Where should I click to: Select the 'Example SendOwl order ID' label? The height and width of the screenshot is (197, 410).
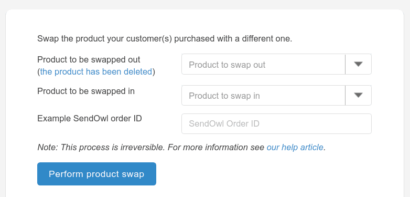point(90,118)
